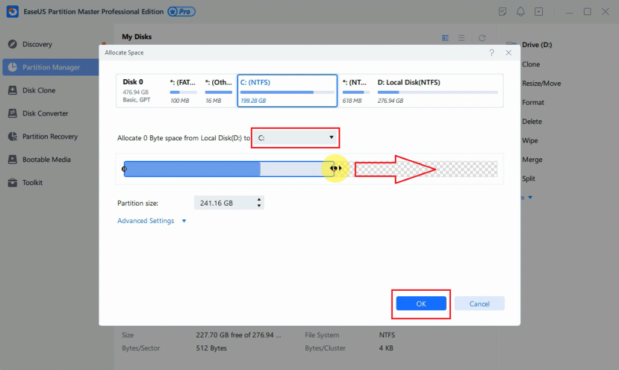Switch My Disks to compact list view

(x=461, y=38)
